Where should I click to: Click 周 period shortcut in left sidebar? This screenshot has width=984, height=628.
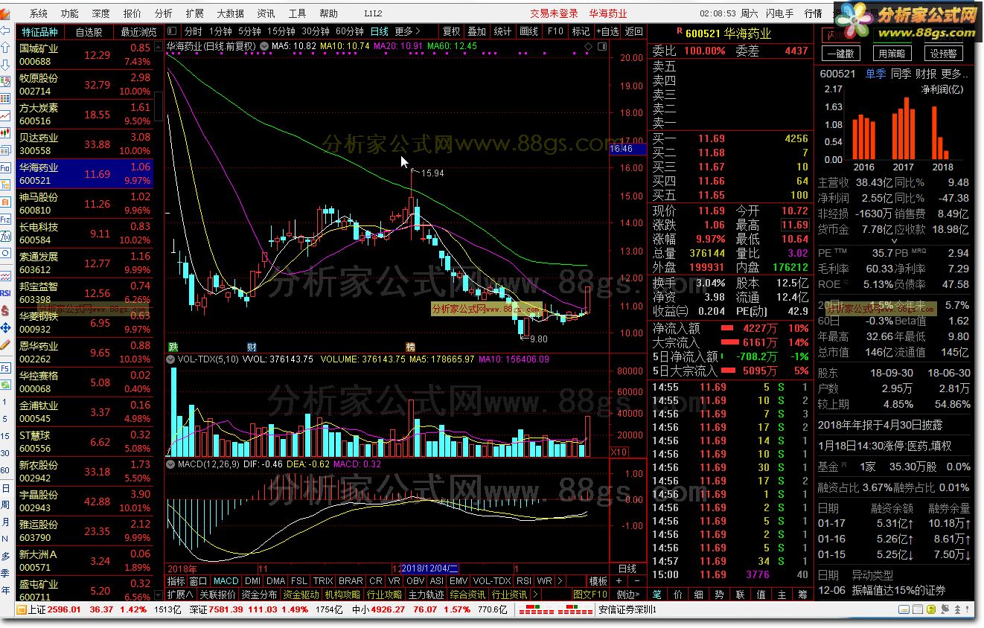coord(6,505)
